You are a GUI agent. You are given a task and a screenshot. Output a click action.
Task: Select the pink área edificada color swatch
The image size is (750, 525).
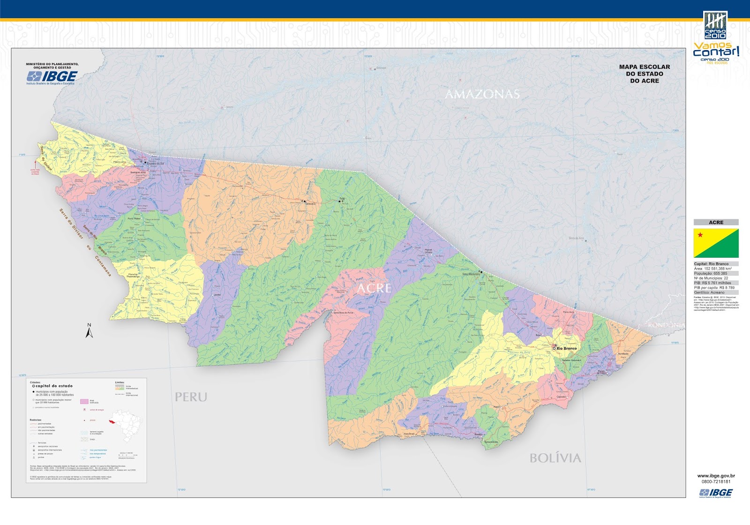(84, 401)
